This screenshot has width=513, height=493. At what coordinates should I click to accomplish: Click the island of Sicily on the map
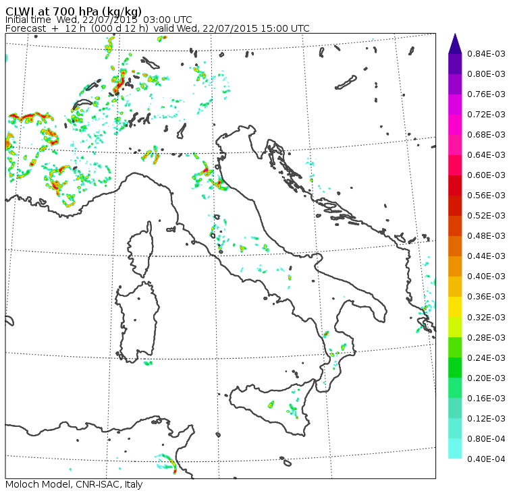click(271, 407)
